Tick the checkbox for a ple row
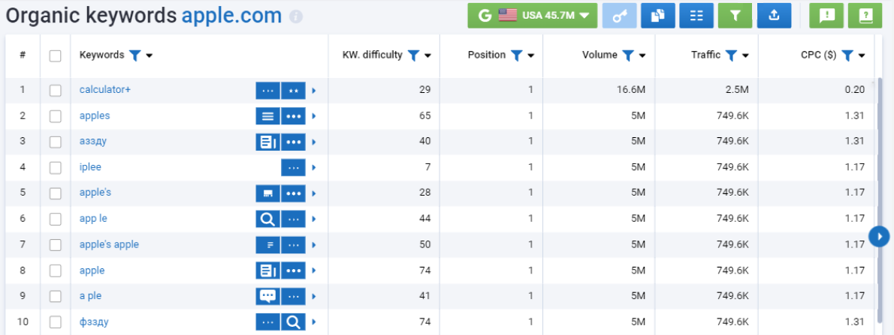This screenshot has height=335, width=894. pos(56,296)
